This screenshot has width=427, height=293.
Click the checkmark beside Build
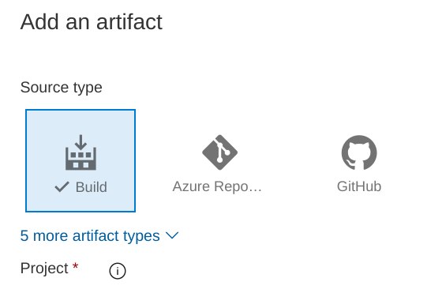[x=62, y=187]
